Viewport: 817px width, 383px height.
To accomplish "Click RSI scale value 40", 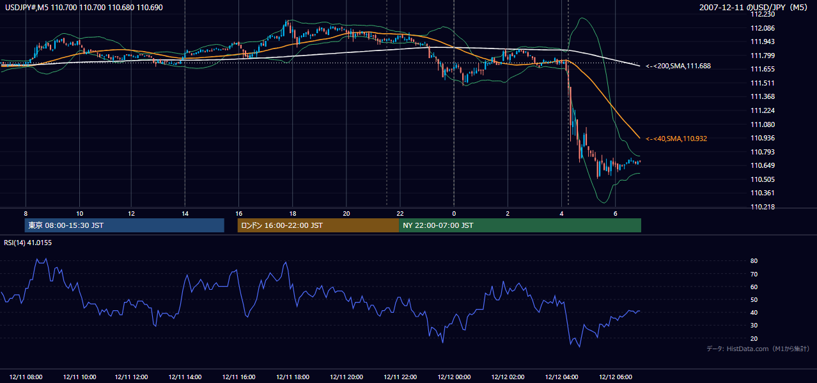I will pos(754,312).
